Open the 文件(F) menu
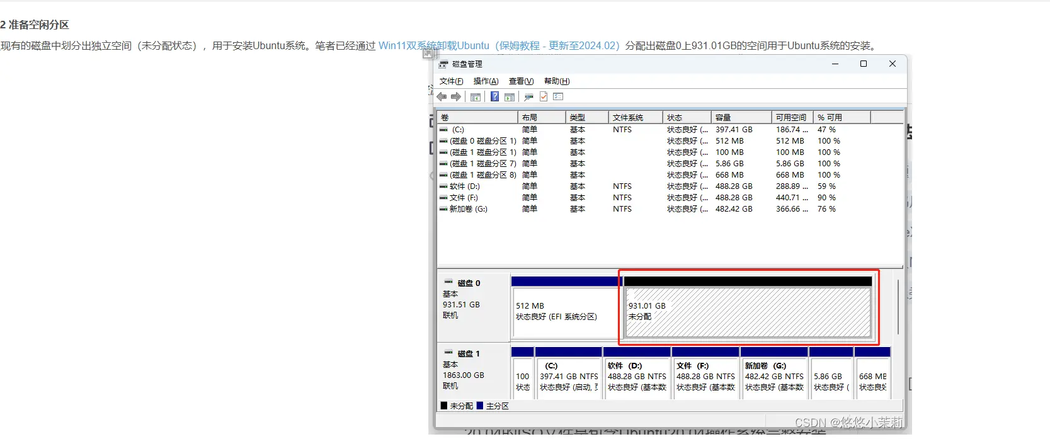Image resolution: width=1050 pixels, height=439 pixels. pos(451,81)
